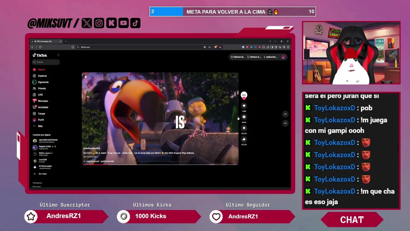Go back in the browser
Image resolution: width=410 pixels, height=231 pixels.
point(32,47)
